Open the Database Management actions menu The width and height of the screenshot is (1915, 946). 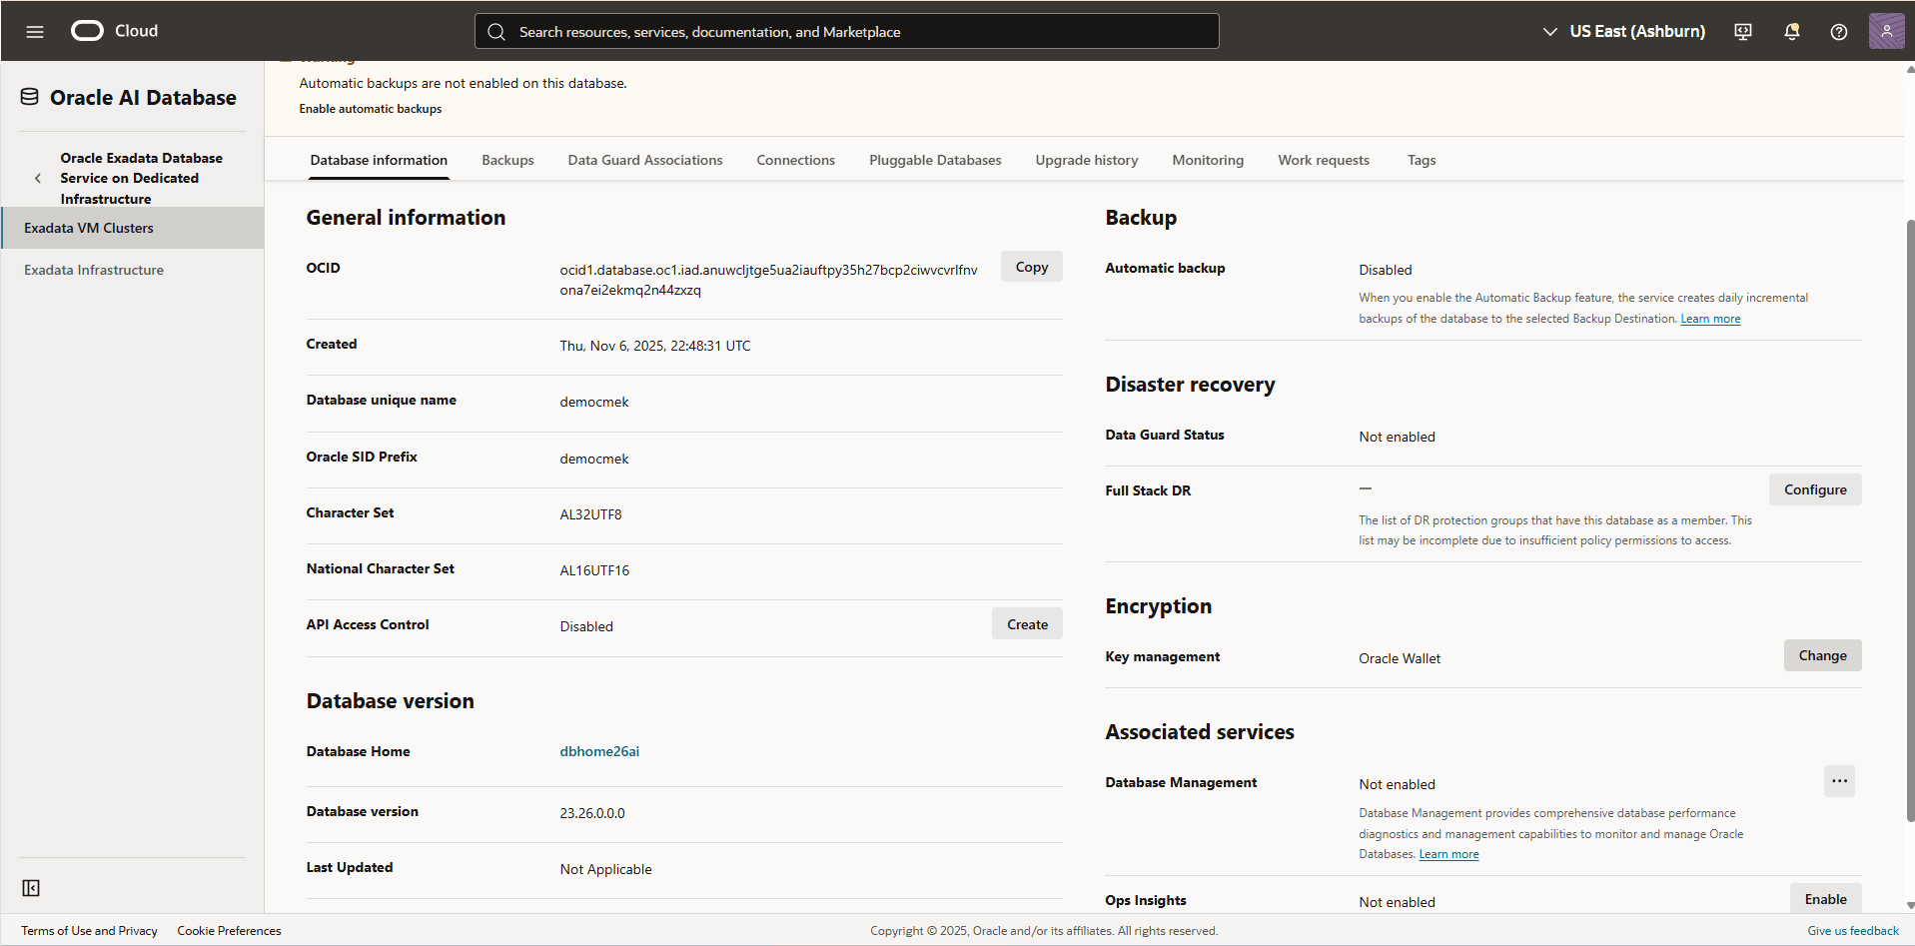1839,781
